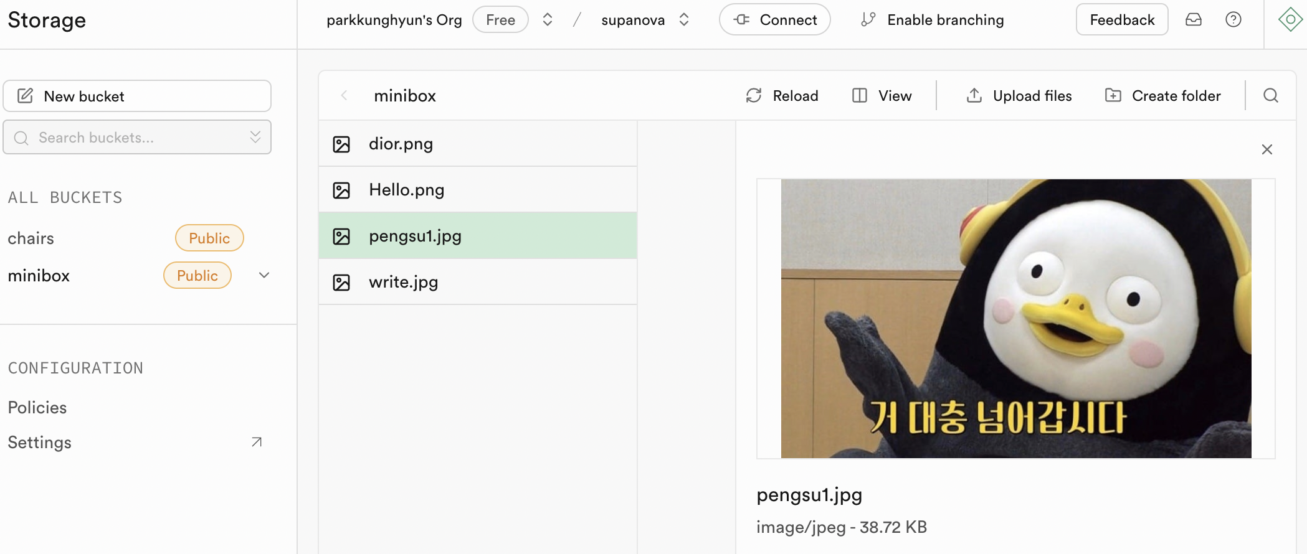Open the assistant diamond icon
The width and height of the screenshot is (1307, 554).
1290,20
